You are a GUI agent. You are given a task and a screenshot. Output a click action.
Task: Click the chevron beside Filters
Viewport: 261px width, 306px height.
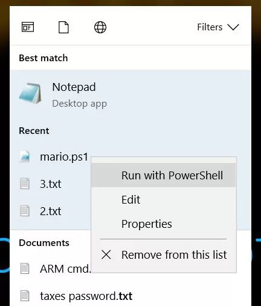coord(233,27)
